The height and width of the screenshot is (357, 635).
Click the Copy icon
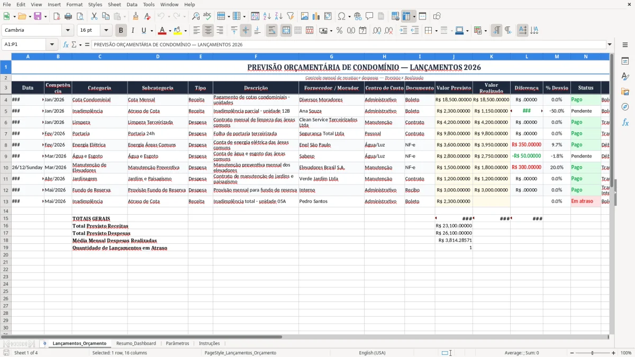[106, 16]
